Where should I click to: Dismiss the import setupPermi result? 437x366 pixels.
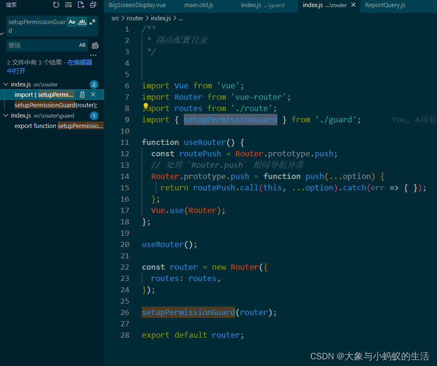click(93, 95)
